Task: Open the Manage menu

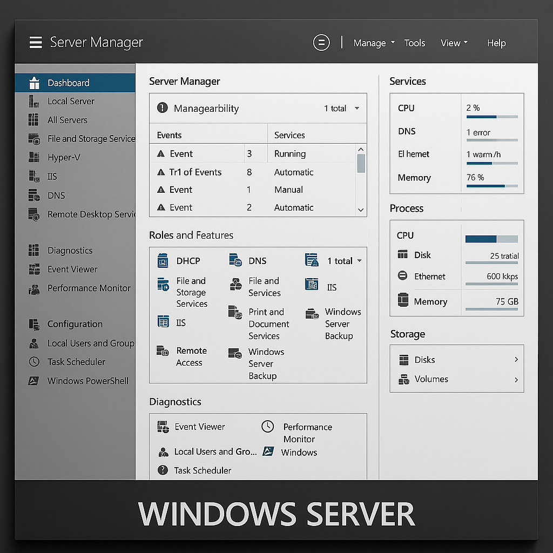Action: 370,43
